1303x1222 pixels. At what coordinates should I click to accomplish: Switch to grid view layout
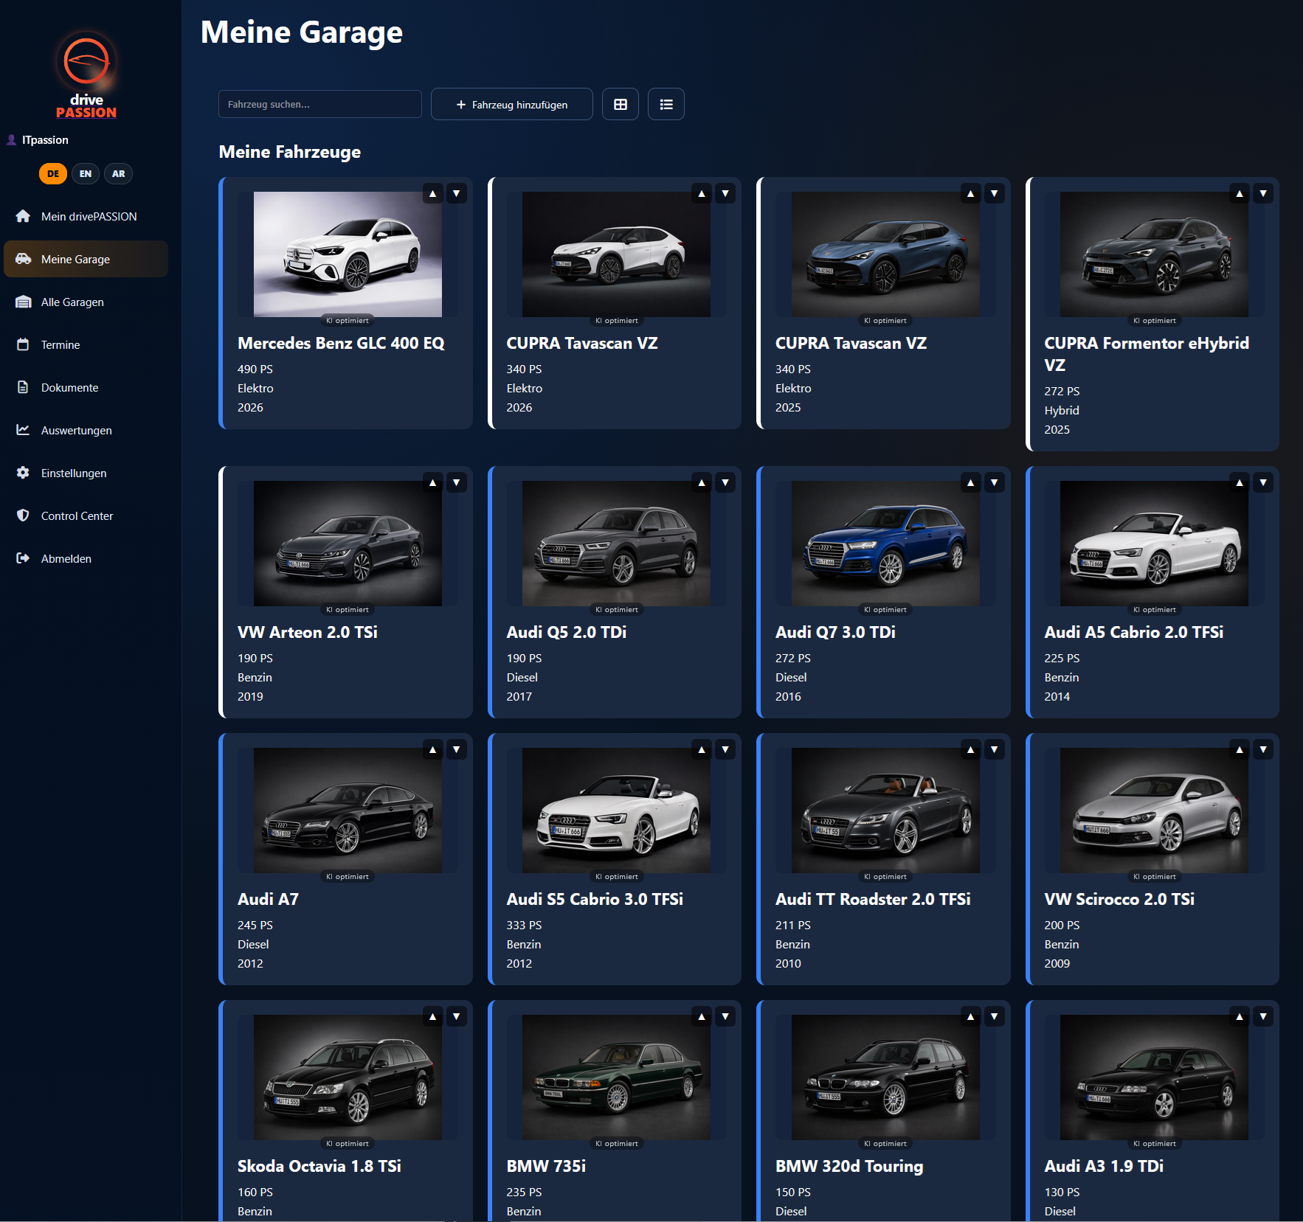tap(621, 104)
